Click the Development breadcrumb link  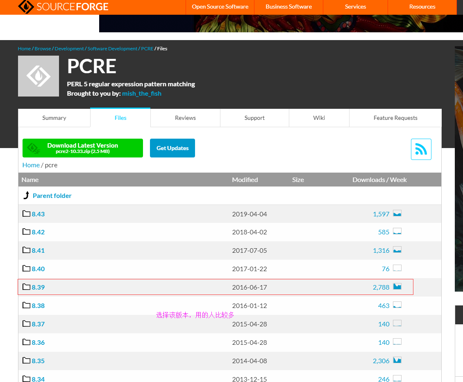click(x=69, y=49)
